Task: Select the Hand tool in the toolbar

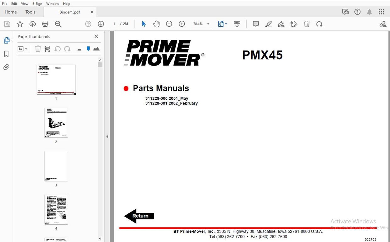Action: [156, 24]
